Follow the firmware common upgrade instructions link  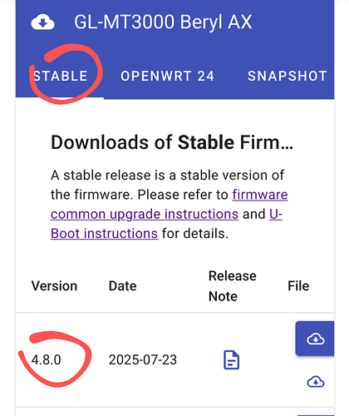click(170, 205)
